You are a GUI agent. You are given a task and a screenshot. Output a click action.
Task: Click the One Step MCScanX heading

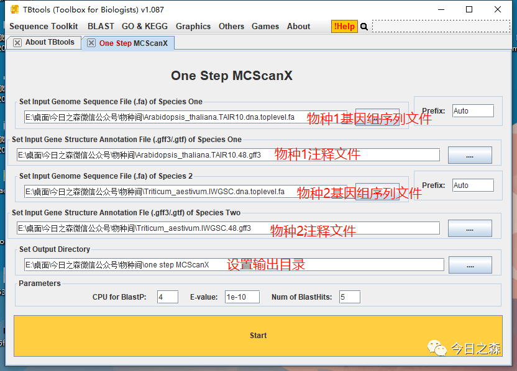(x=232, y=76)
